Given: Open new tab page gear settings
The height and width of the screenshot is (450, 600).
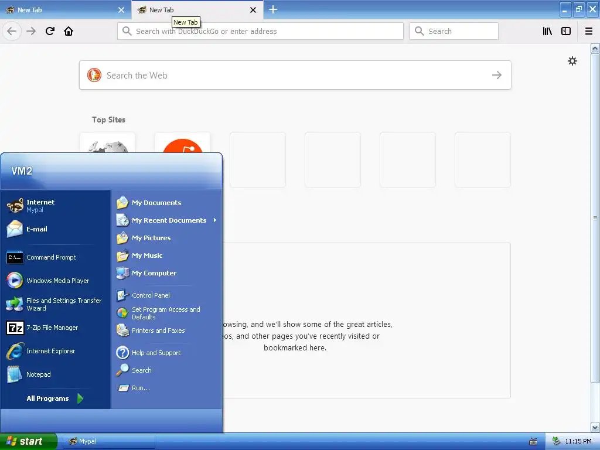Looking at the screenshot, I should 572,61.
